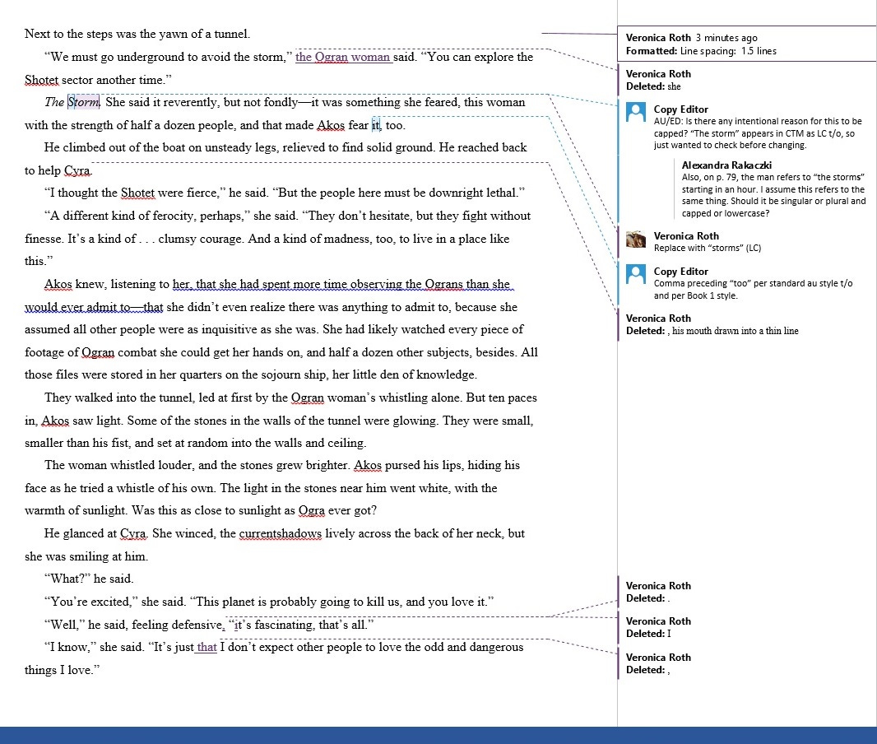
Task: Click Veronica Roth reply 'Replace with storms'
Action: tap(708, 242)
